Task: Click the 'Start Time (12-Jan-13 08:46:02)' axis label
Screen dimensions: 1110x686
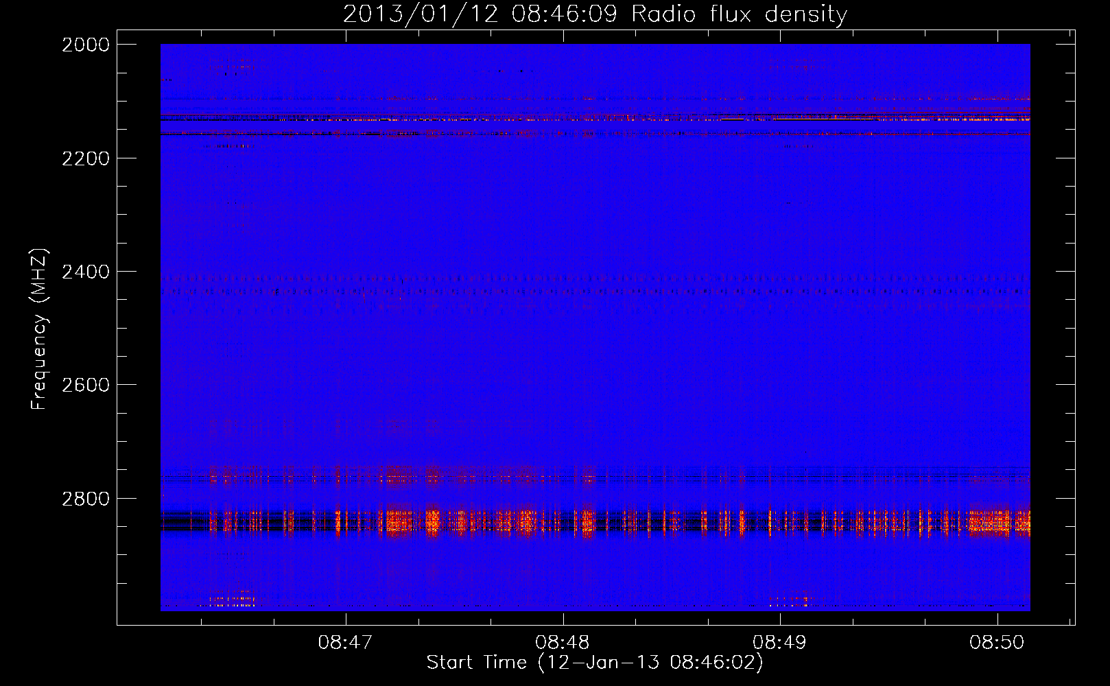Action: (x=595, y=663)
